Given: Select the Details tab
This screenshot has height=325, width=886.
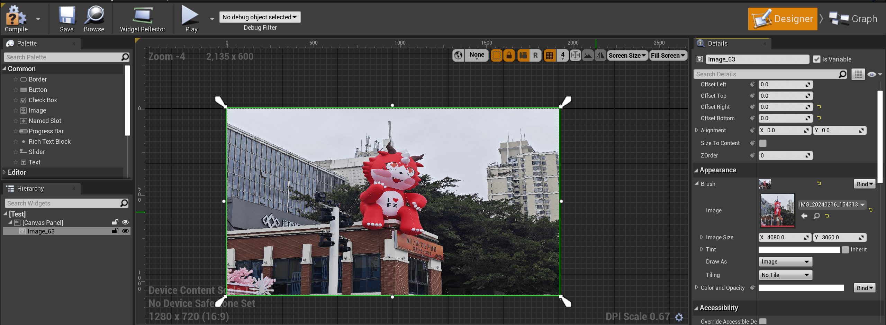Looking at the screenshot, I should [732, 43].
